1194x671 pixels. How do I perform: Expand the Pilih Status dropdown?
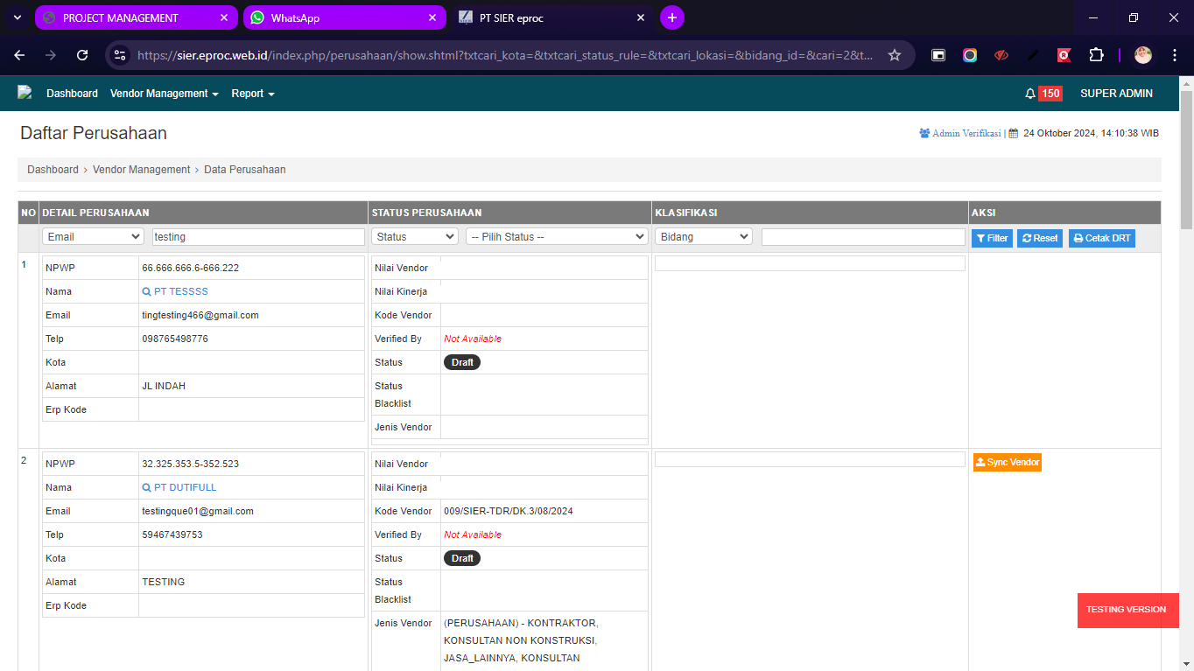click(x=556, y=237)
